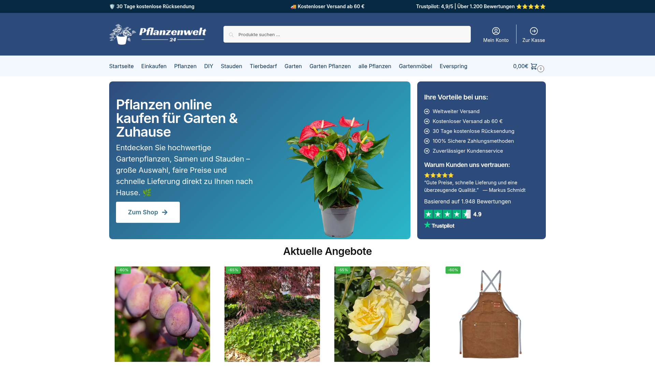The image size is (655, 368).
Task: Open the red Japanese maple product image
Action: pyautogui.click(x=272, y=314)
